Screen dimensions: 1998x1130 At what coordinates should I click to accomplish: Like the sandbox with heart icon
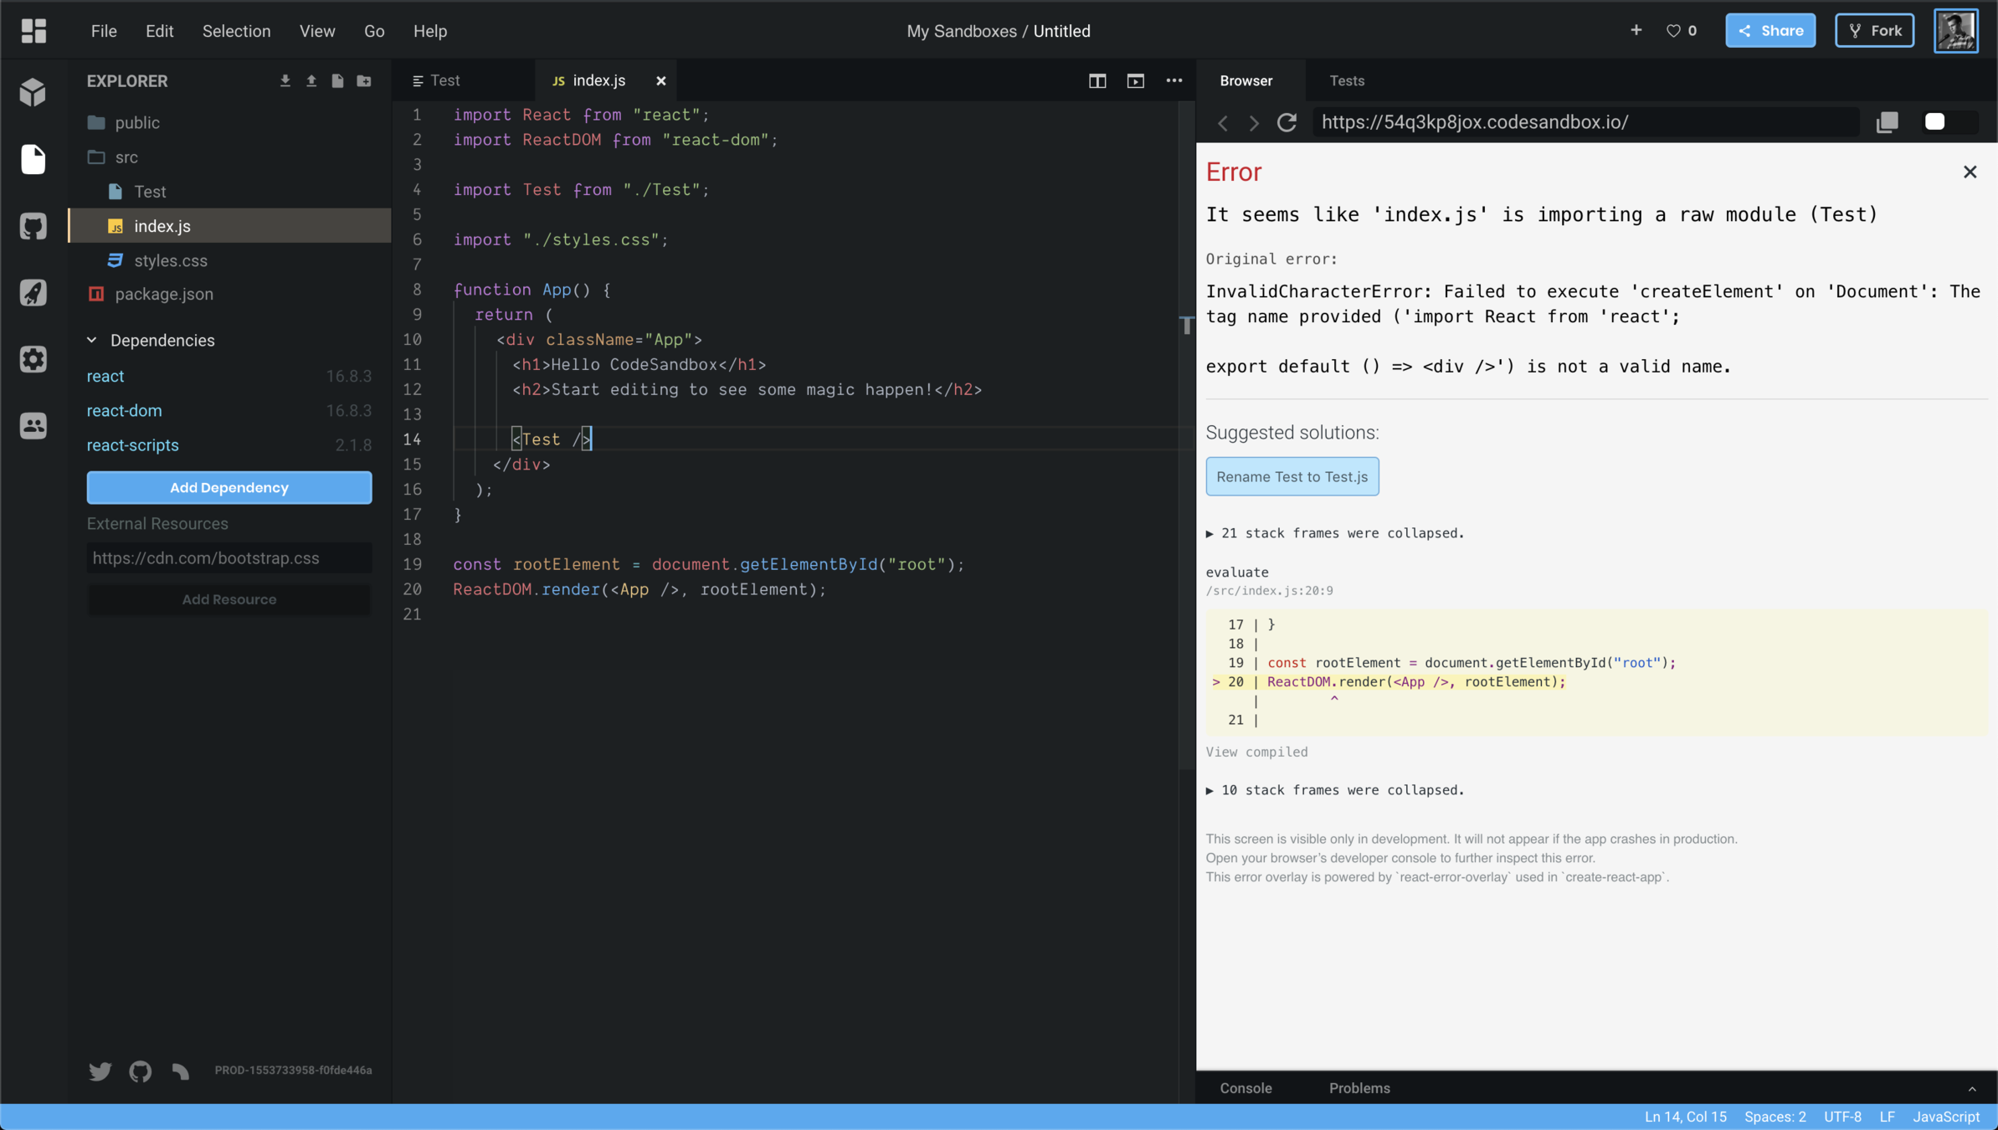point(1673,31)
